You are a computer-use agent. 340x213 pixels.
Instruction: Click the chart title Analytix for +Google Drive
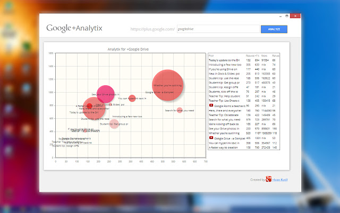pos(128,50)
